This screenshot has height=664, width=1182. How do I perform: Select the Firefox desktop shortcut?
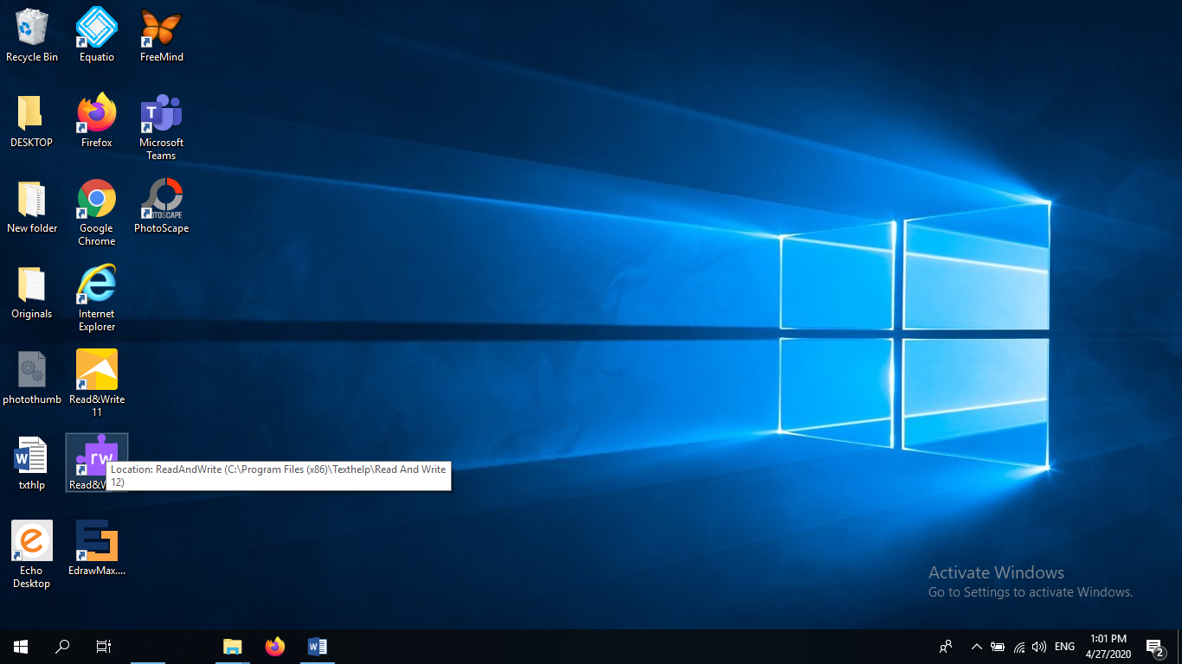pyautogui.click(x=97, y=121)
